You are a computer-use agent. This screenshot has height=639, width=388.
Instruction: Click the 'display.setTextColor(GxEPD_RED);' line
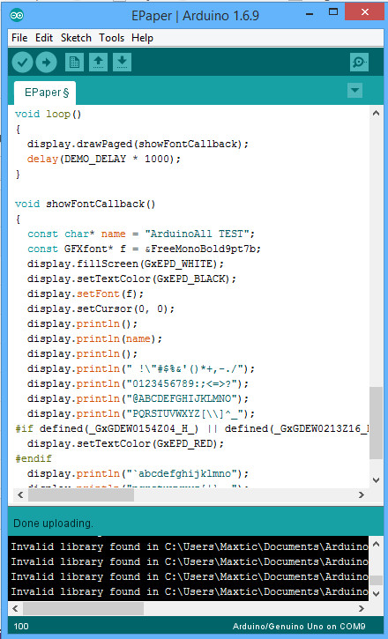click(125, 444)
